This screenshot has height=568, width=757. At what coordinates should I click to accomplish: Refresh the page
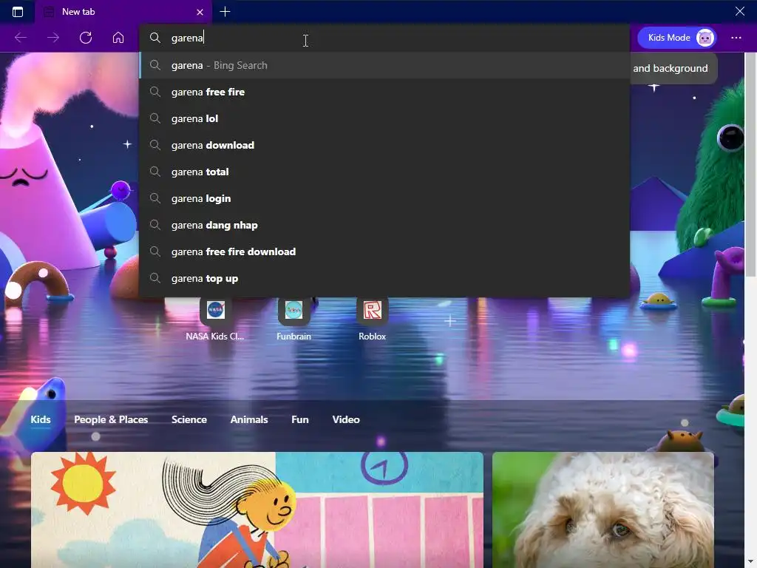[86, 38]
